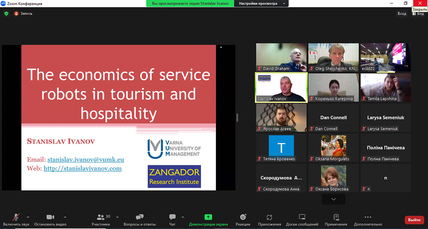
Task: Select Oksana Morgulets video tile
Action: tap(333, 148)
